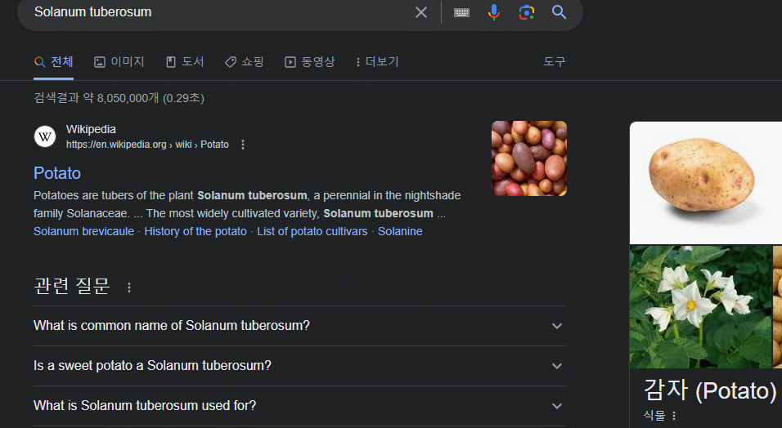Open the white potato flowers image
782x428 pixels.
700,306
